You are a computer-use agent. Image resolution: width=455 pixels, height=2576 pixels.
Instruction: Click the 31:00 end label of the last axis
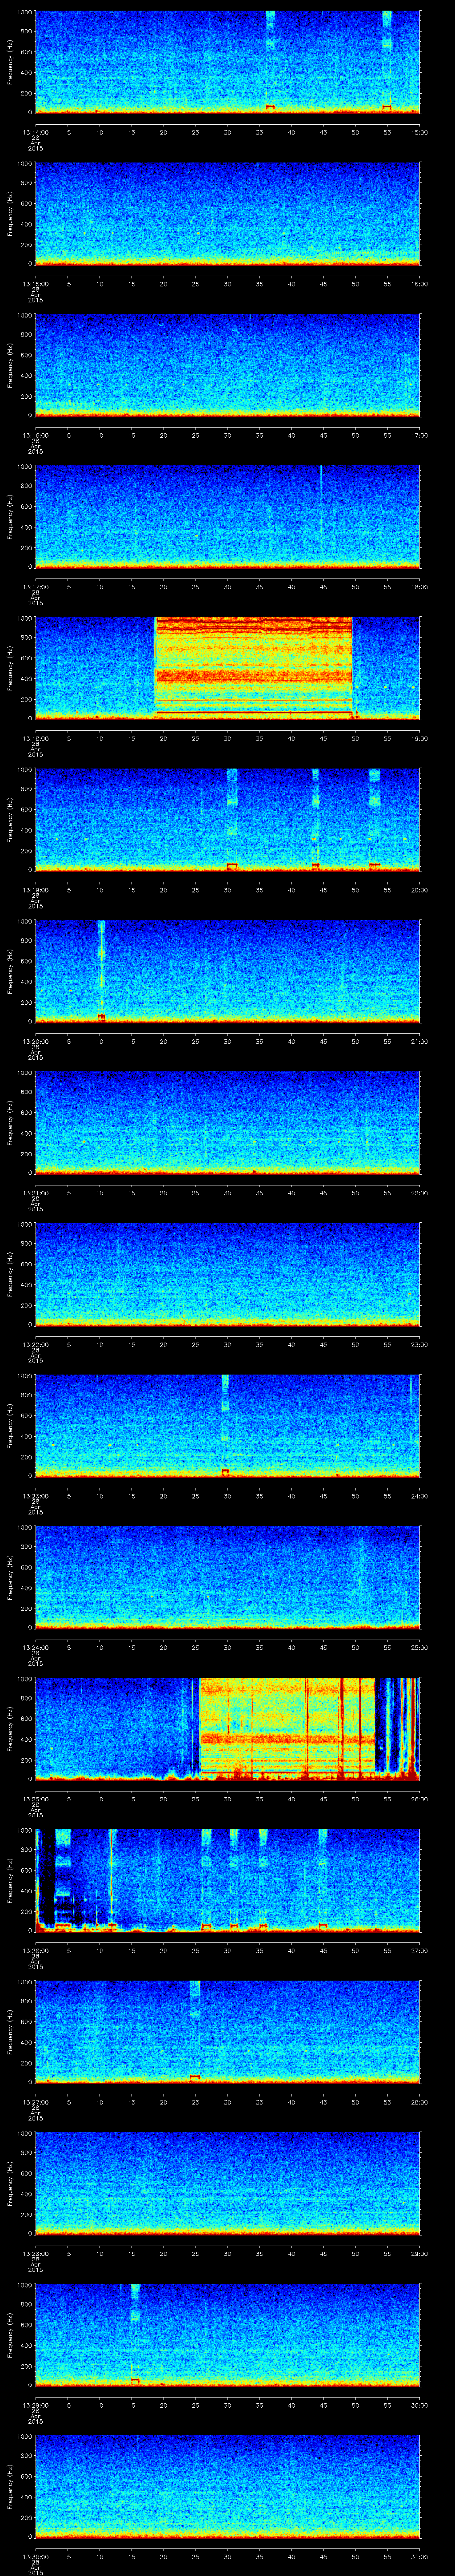click(419, 2556)
